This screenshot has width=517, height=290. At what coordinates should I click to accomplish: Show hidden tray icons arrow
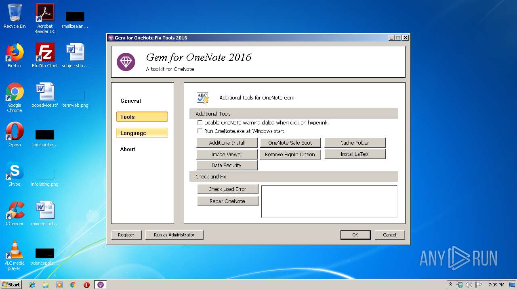pos(450,284)
